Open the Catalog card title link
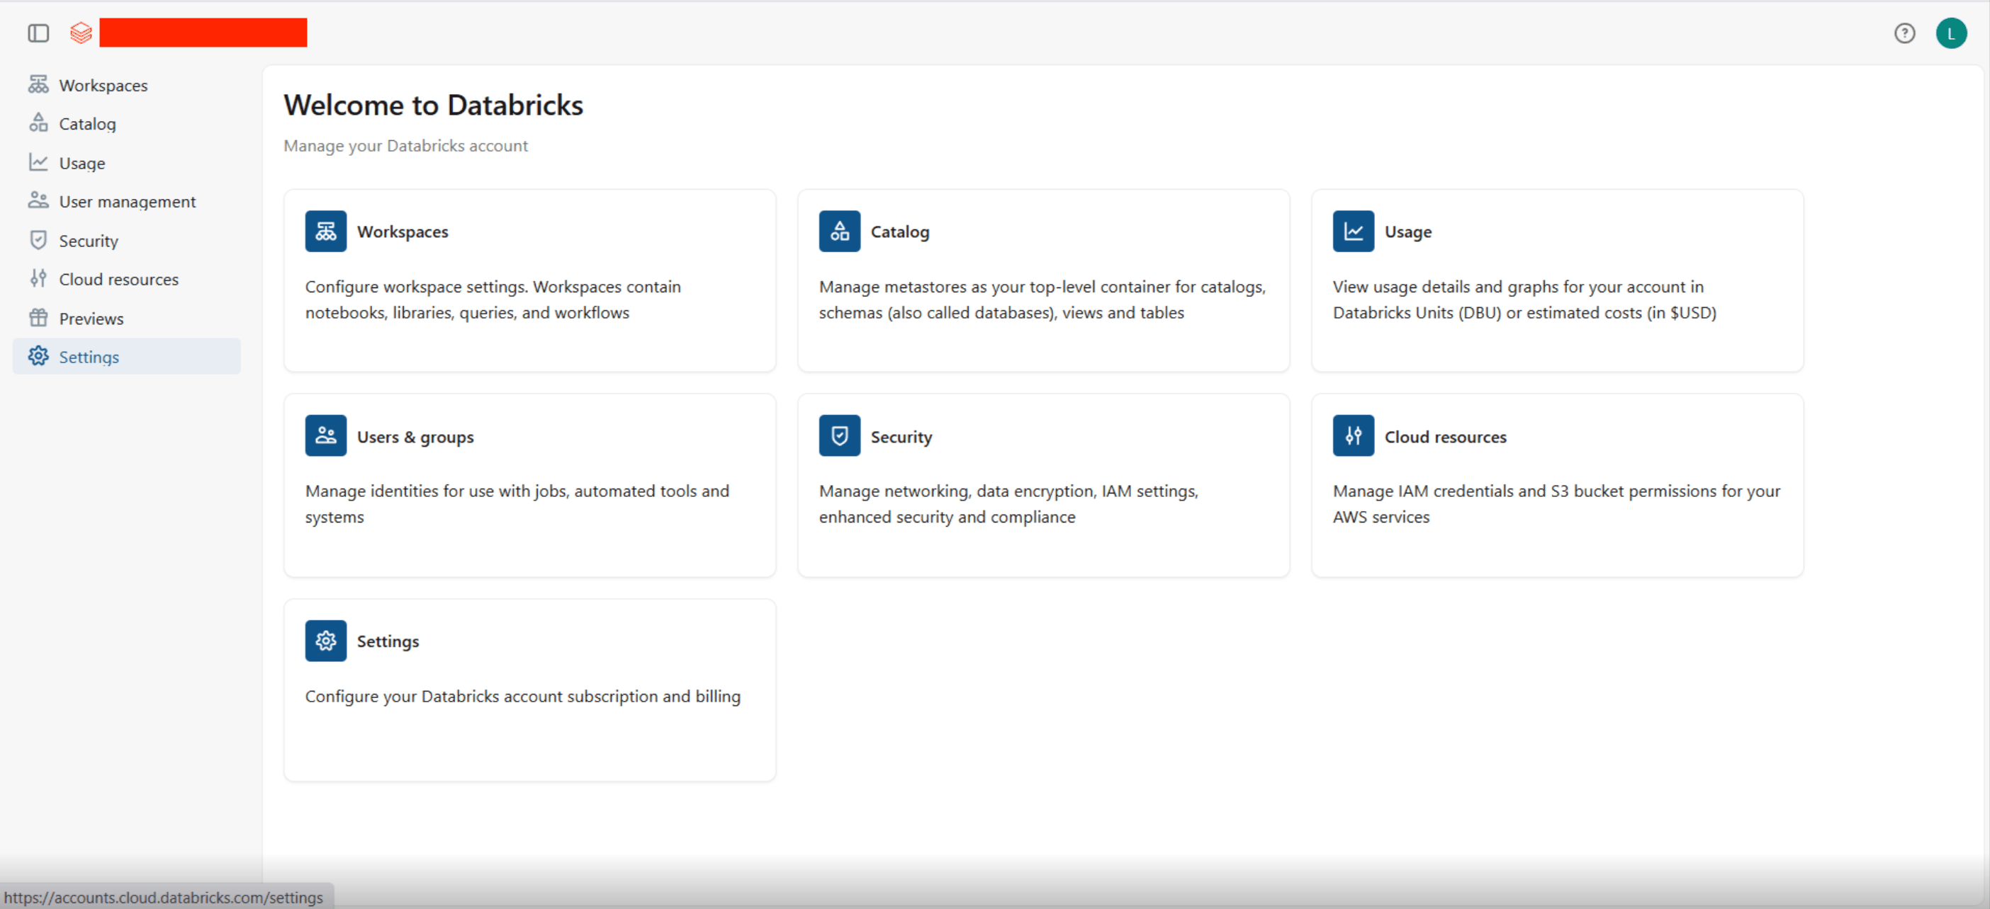This screenshot has height=909, width=1990. pyautogui.click(x=900, y=231)
